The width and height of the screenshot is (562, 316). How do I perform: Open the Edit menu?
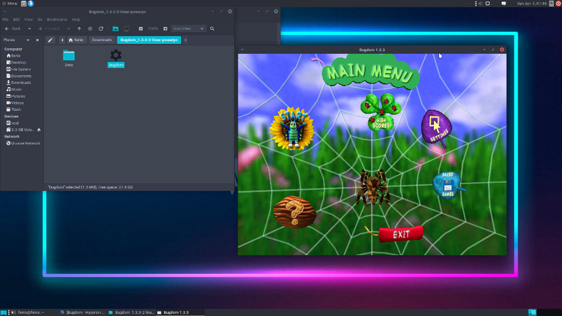point(16,20)
